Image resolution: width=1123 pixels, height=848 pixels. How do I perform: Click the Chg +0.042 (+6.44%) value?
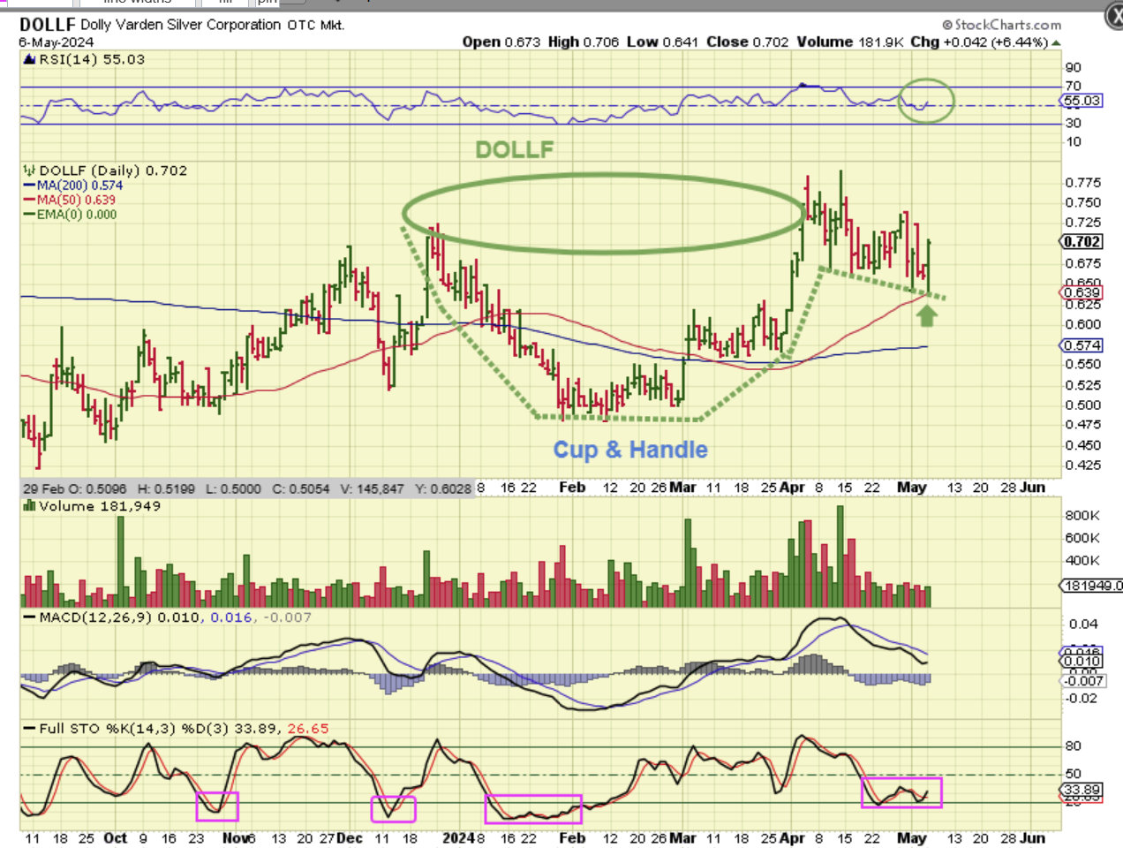click(x=979, y=42)
